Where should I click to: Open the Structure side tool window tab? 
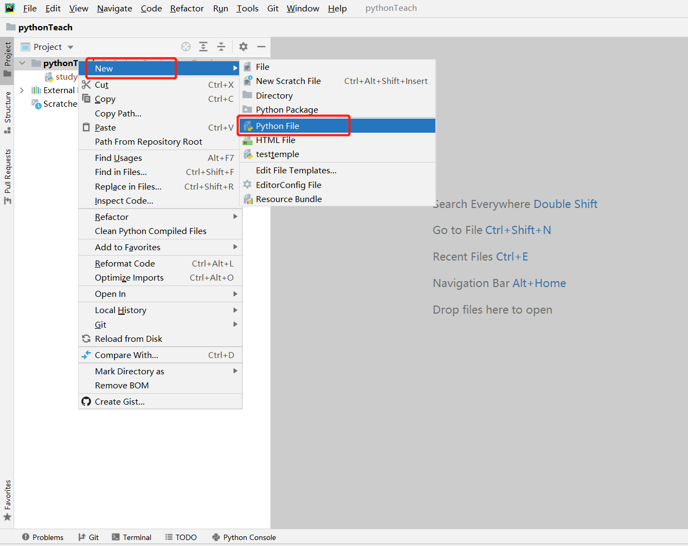pyautogui.click(x=7, y=112)
